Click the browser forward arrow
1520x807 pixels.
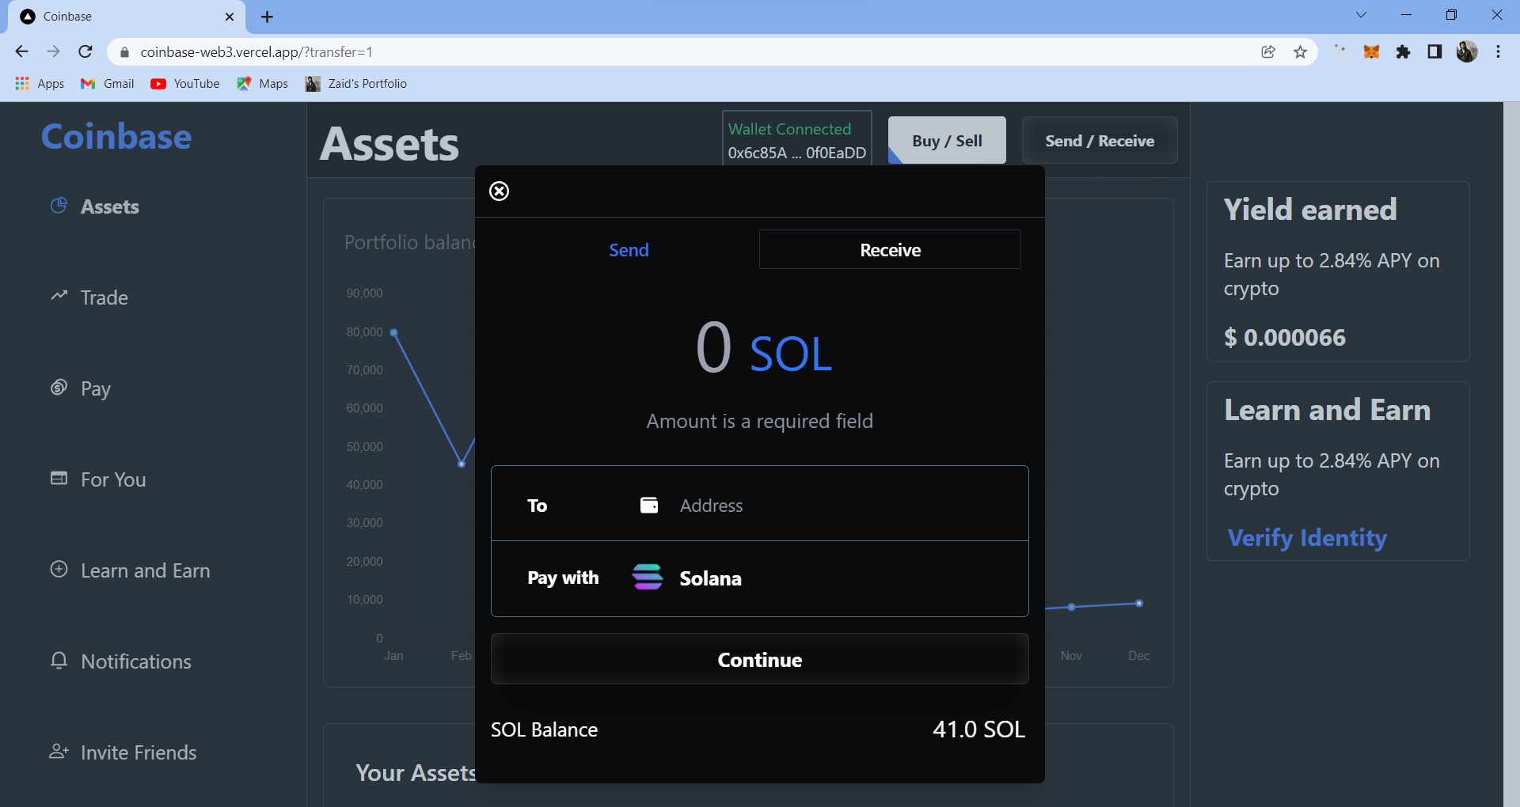coord(53,51)
